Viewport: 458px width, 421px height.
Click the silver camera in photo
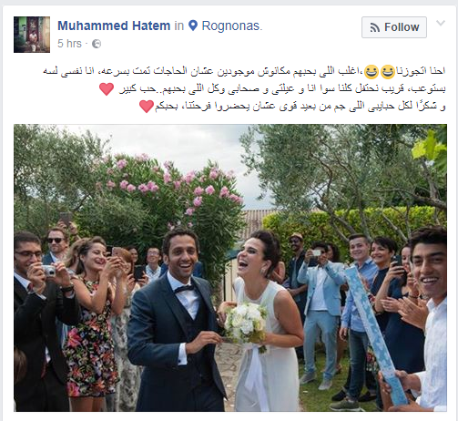point(48,271)
